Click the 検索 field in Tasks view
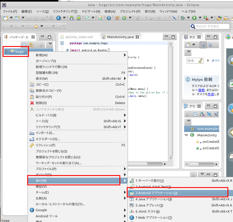The image size is (233, 222). click(195, 61)
